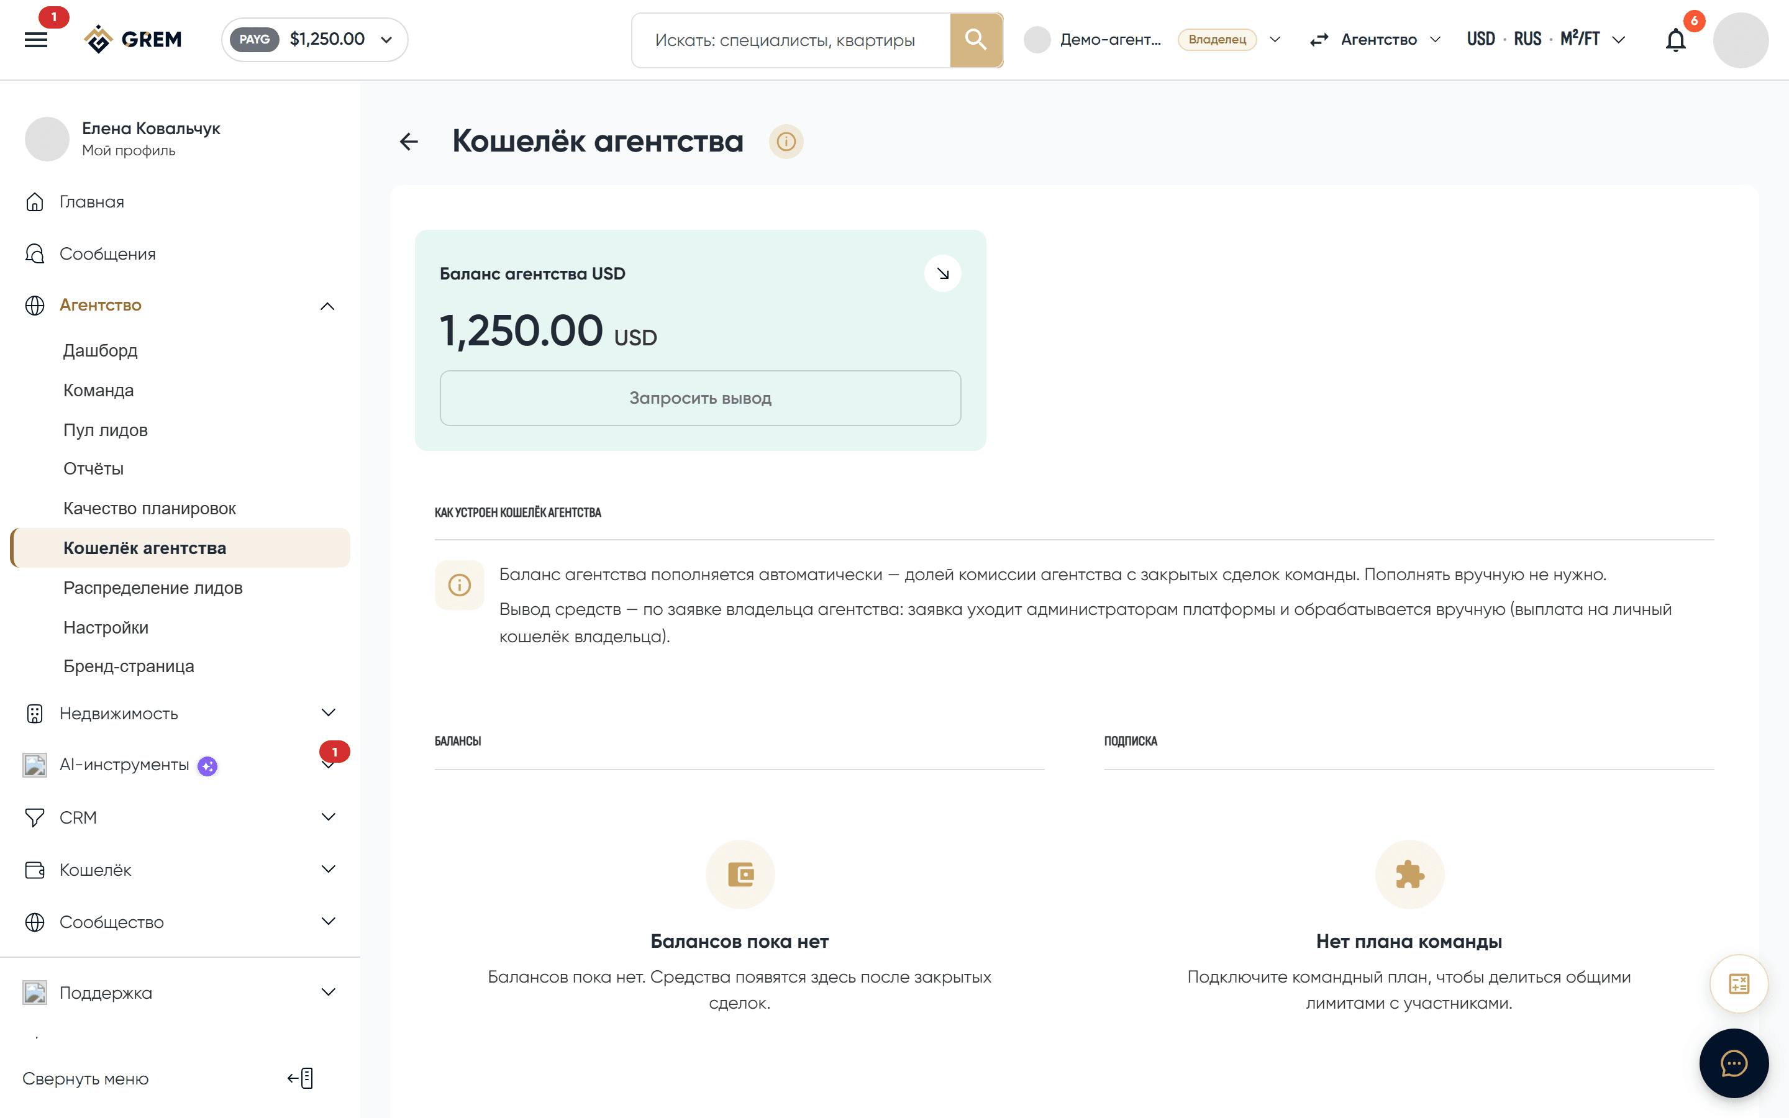Click the home icon for Главная
Viewport: 1789px width, 1118px height.
35,202
